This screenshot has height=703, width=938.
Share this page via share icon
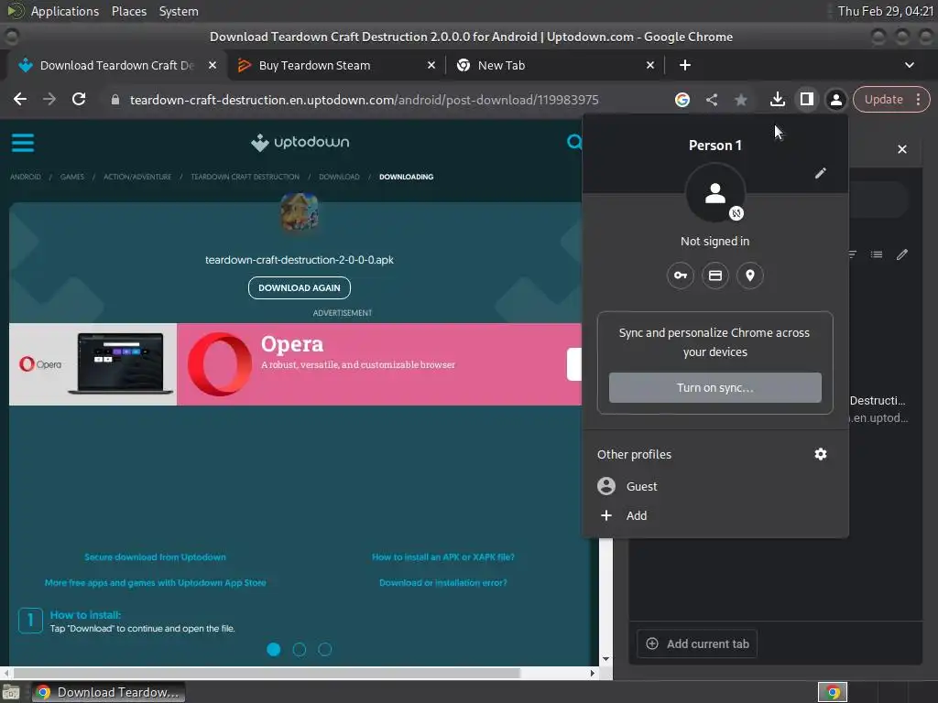click(711, 100)
